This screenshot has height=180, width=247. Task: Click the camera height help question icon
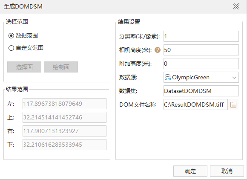pyautogui.click(x=158, y=50)
